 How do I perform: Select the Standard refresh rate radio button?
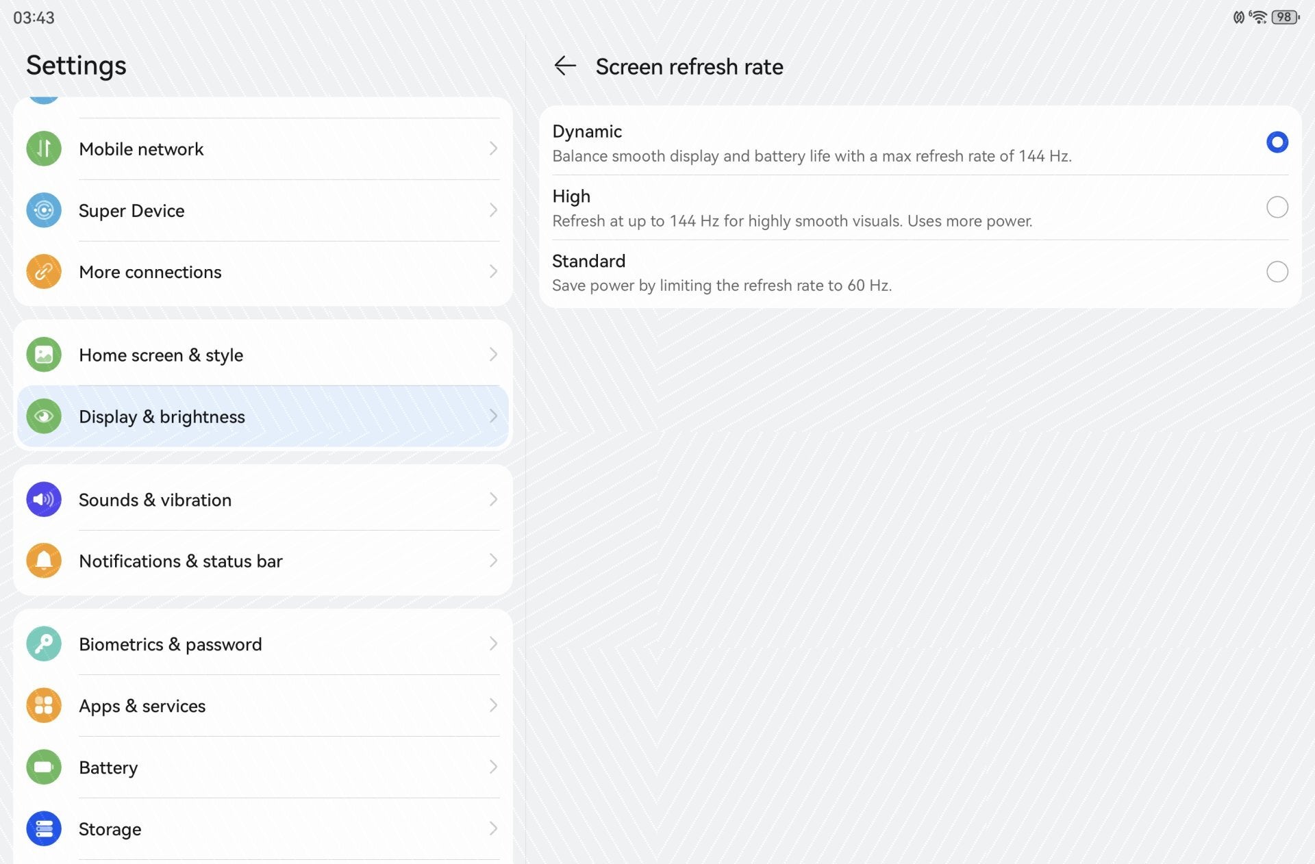point(1277,272)
